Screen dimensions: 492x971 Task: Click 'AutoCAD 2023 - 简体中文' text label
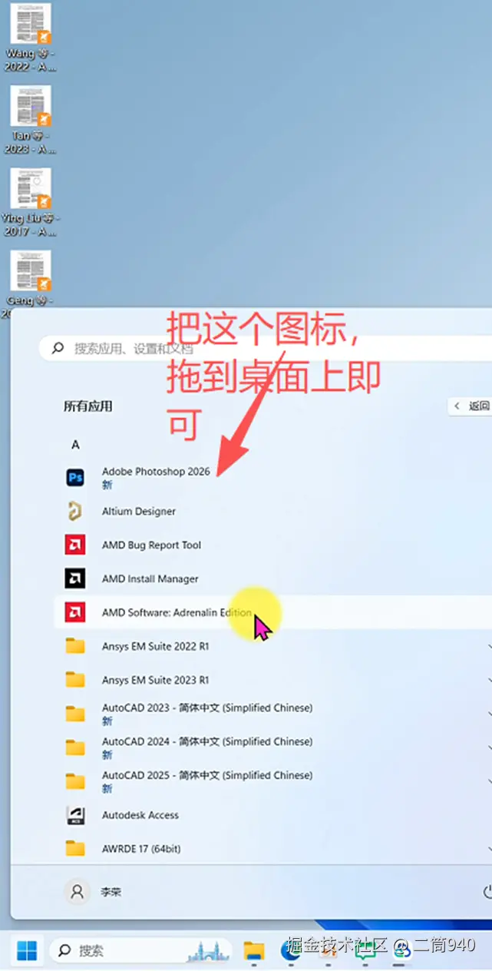click(207, 708)
